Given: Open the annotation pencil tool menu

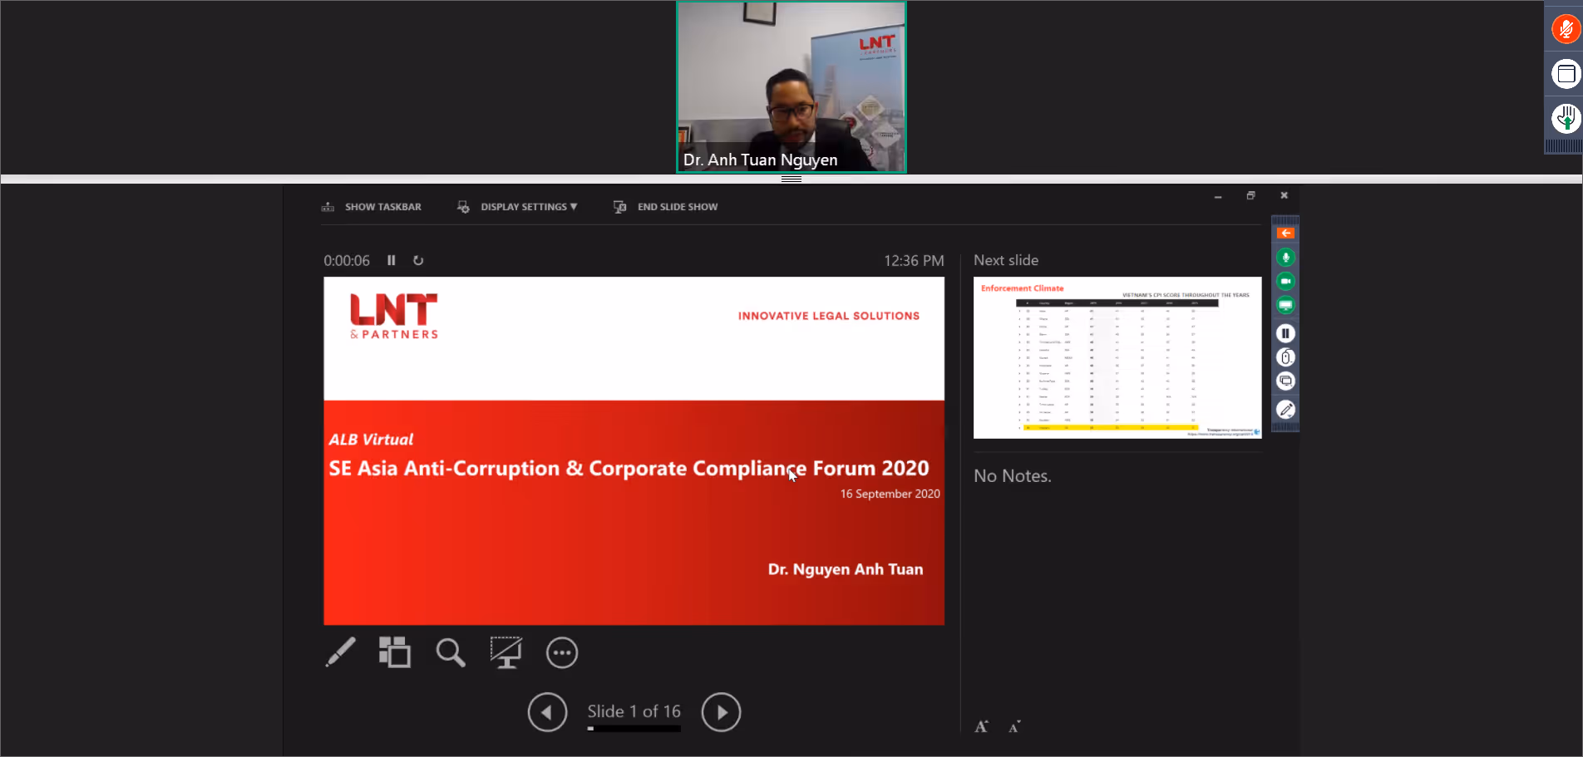Looking at the screenshot, I should (1285, 409).
